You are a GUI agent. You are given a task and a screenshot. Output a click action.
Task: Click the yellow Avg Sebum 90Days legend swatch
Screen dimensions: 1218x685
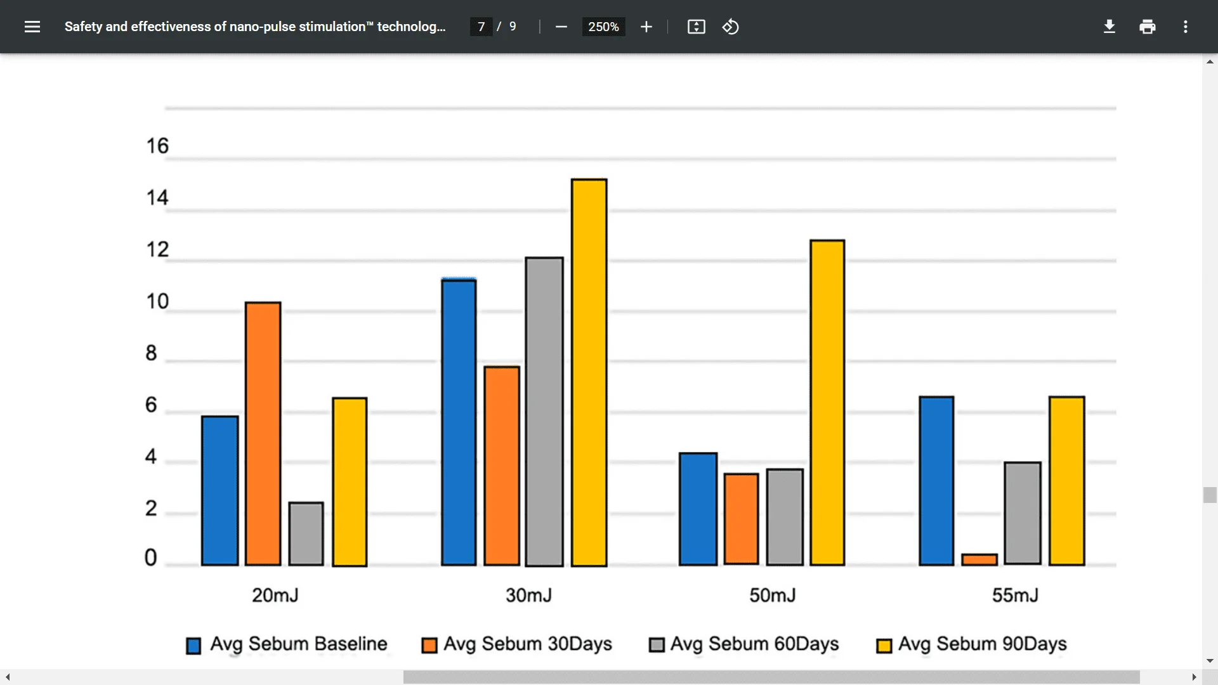pyautogui.click(x=884, y=646)
